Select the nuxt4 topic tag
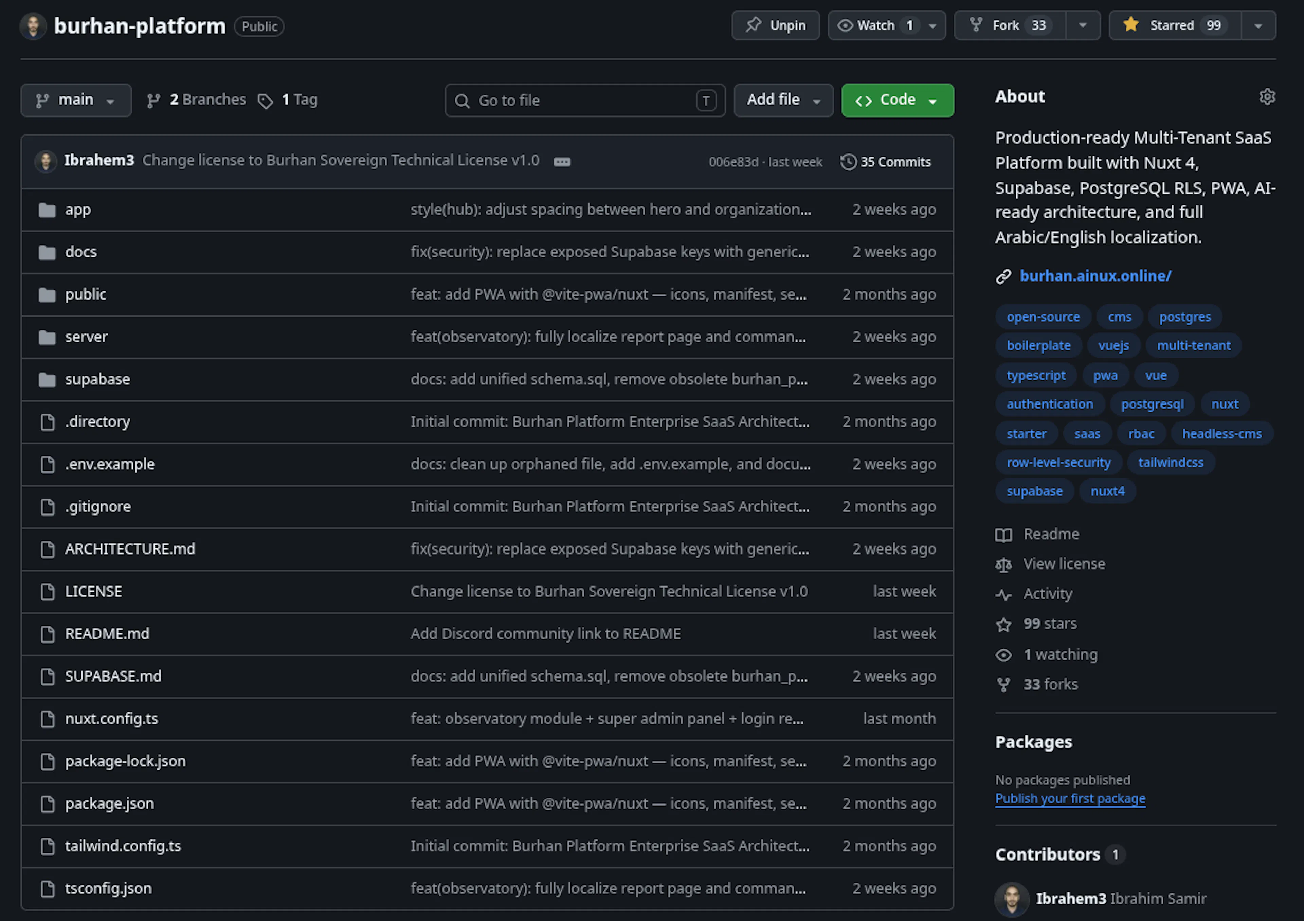The image size is (1304, 921). 1107,491
